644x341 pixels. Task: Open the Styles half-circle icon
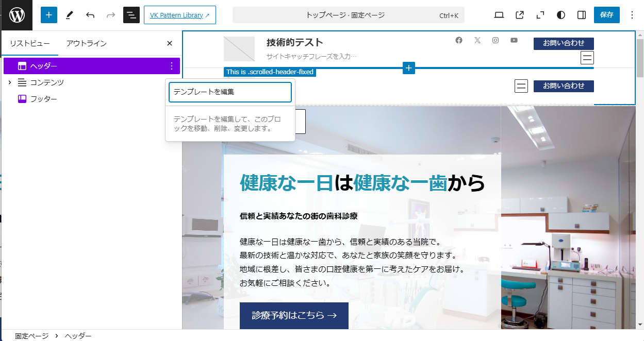click(561, 15)
